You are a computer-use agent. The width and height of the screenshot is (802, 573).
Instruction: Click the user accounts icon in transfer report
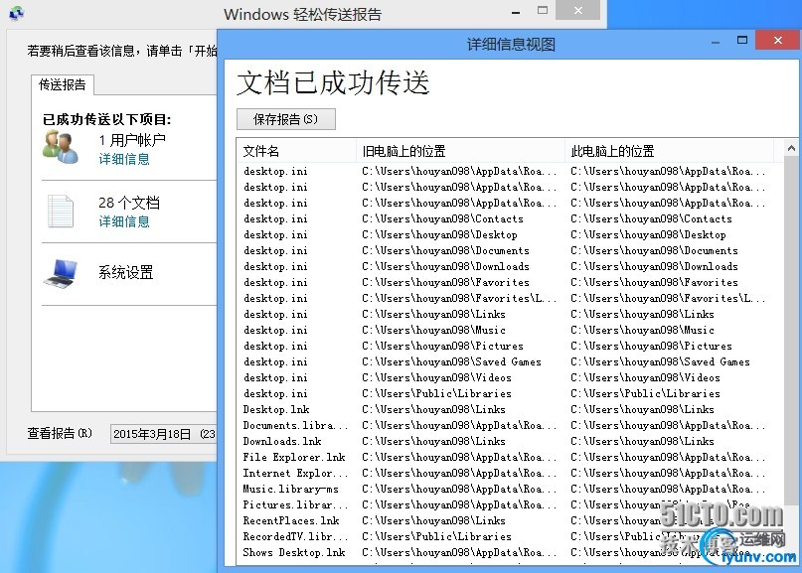click(x=61, y=147)
